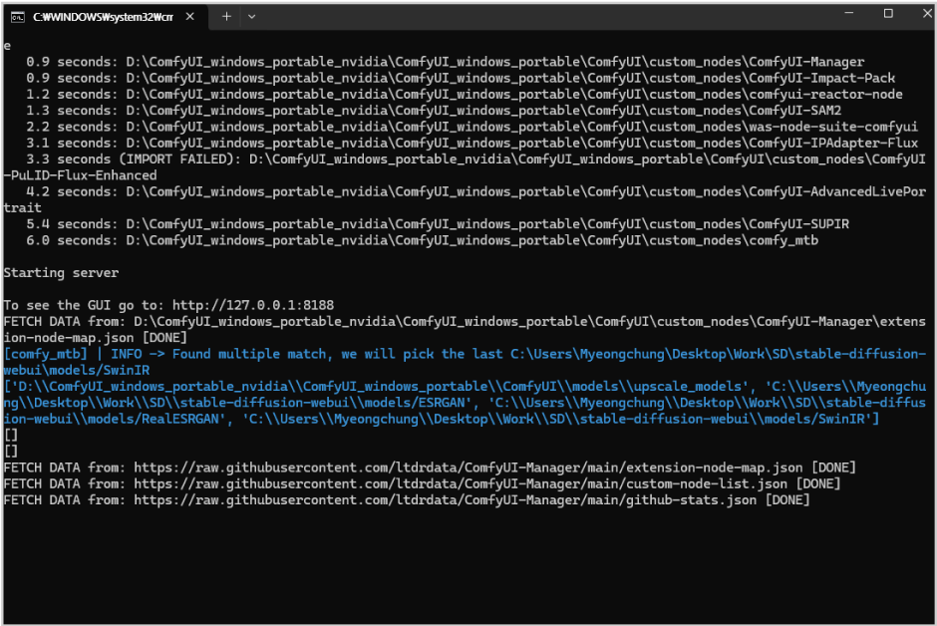
Task: Click the 'webui\models/SwinIR' wrapped line
Action: (77, 371)
